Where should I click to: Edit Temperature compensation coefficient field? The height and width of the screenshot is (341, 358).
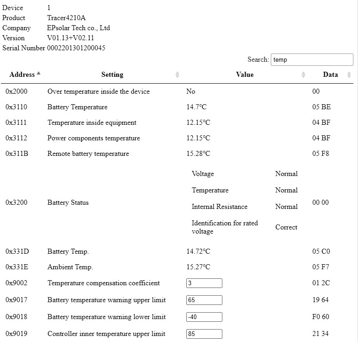tap(204, 283)
